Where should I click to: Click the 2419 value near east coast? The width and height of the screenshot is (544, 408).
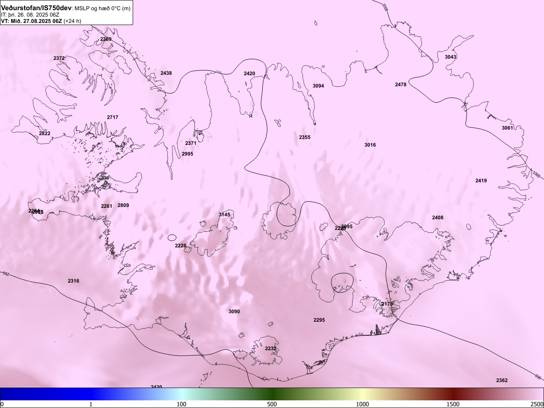pyautogui.click(x=481, y=181)
